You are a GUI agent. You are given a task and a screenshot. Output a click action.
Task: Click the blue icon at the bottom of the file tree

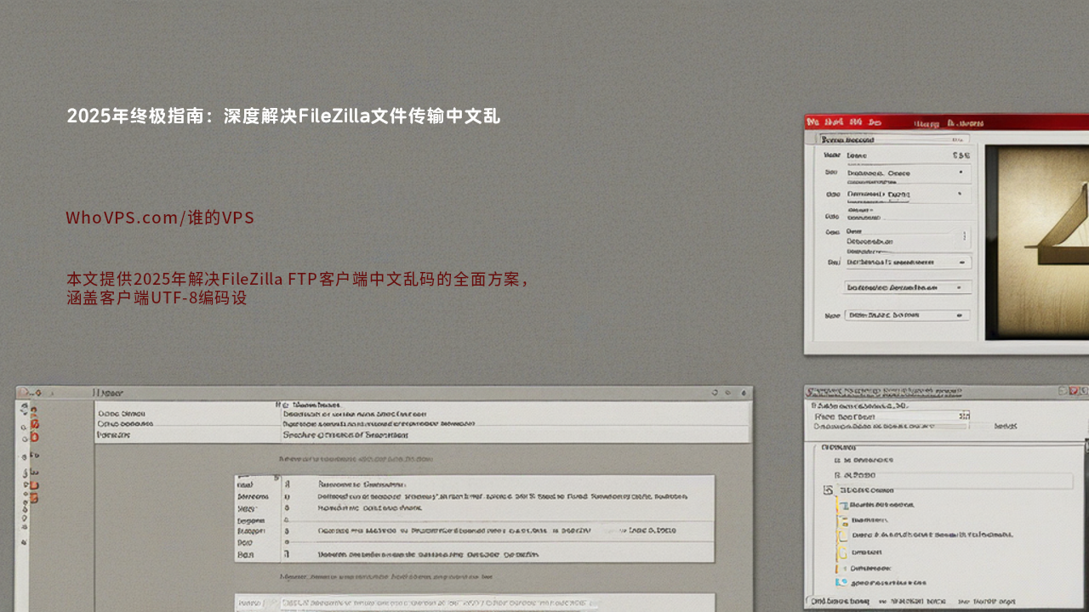(x=842, y=583)
